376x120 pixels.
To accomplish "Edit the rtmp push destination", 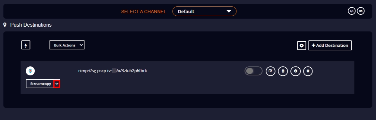I will coord(270,71).
